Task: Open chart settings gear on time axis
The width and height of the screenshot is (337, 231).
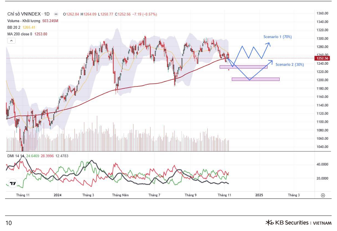Action: coord(322,195)
